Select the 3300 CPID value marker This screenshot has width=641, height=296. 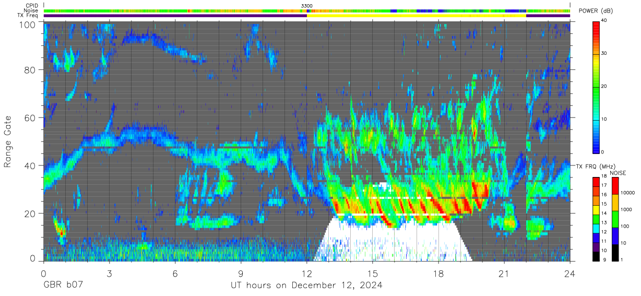point(307,6)
